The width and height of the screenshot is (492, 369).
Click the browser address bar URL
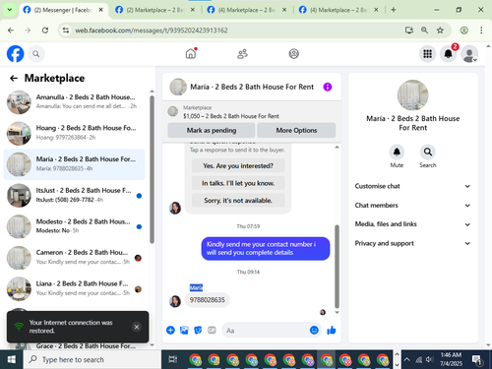(x=151, y=31)
